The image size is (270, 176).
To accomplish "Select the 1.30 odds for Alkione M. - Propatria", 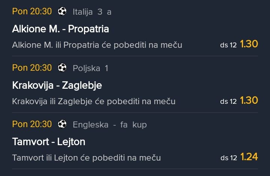I will click(x=249, y=44).
